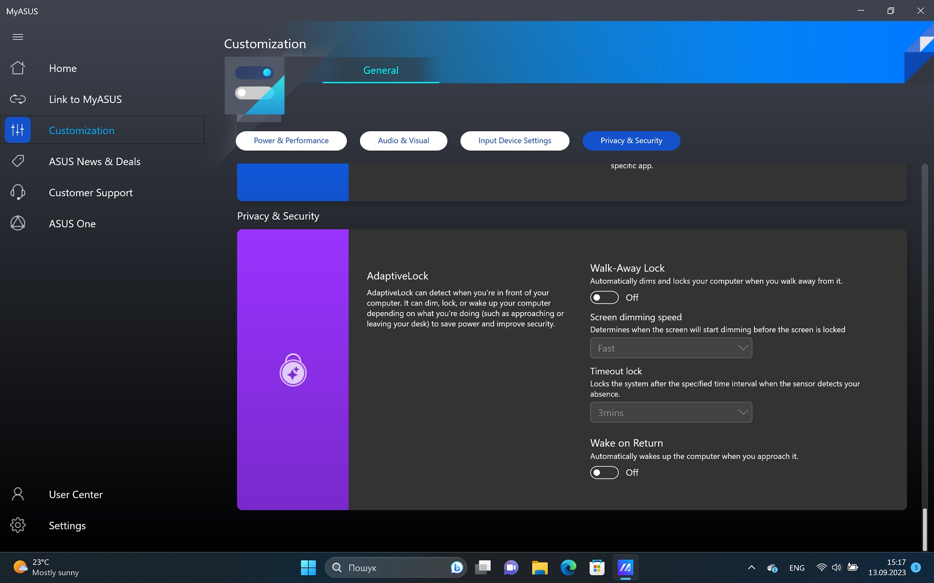
Task: Open File Explorer from the taskbar
Action: [540, 567]
